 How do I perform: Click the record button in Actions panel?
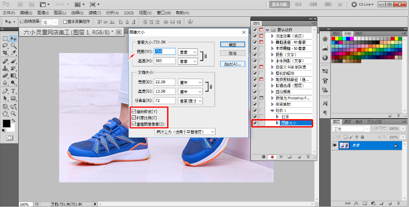click(x=272, y=157)
